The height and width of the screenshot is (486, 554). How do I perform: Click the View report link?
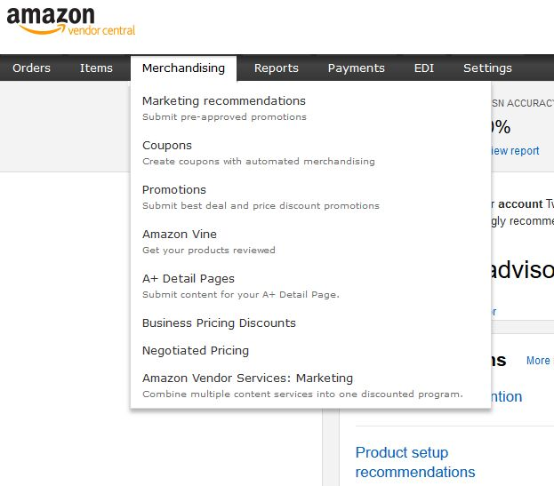tap(515, 151)
